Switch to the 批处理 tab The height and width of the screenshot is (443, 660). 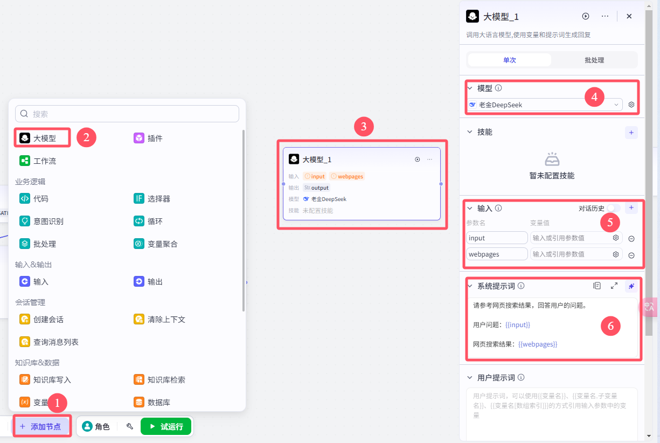coord(594,60)
